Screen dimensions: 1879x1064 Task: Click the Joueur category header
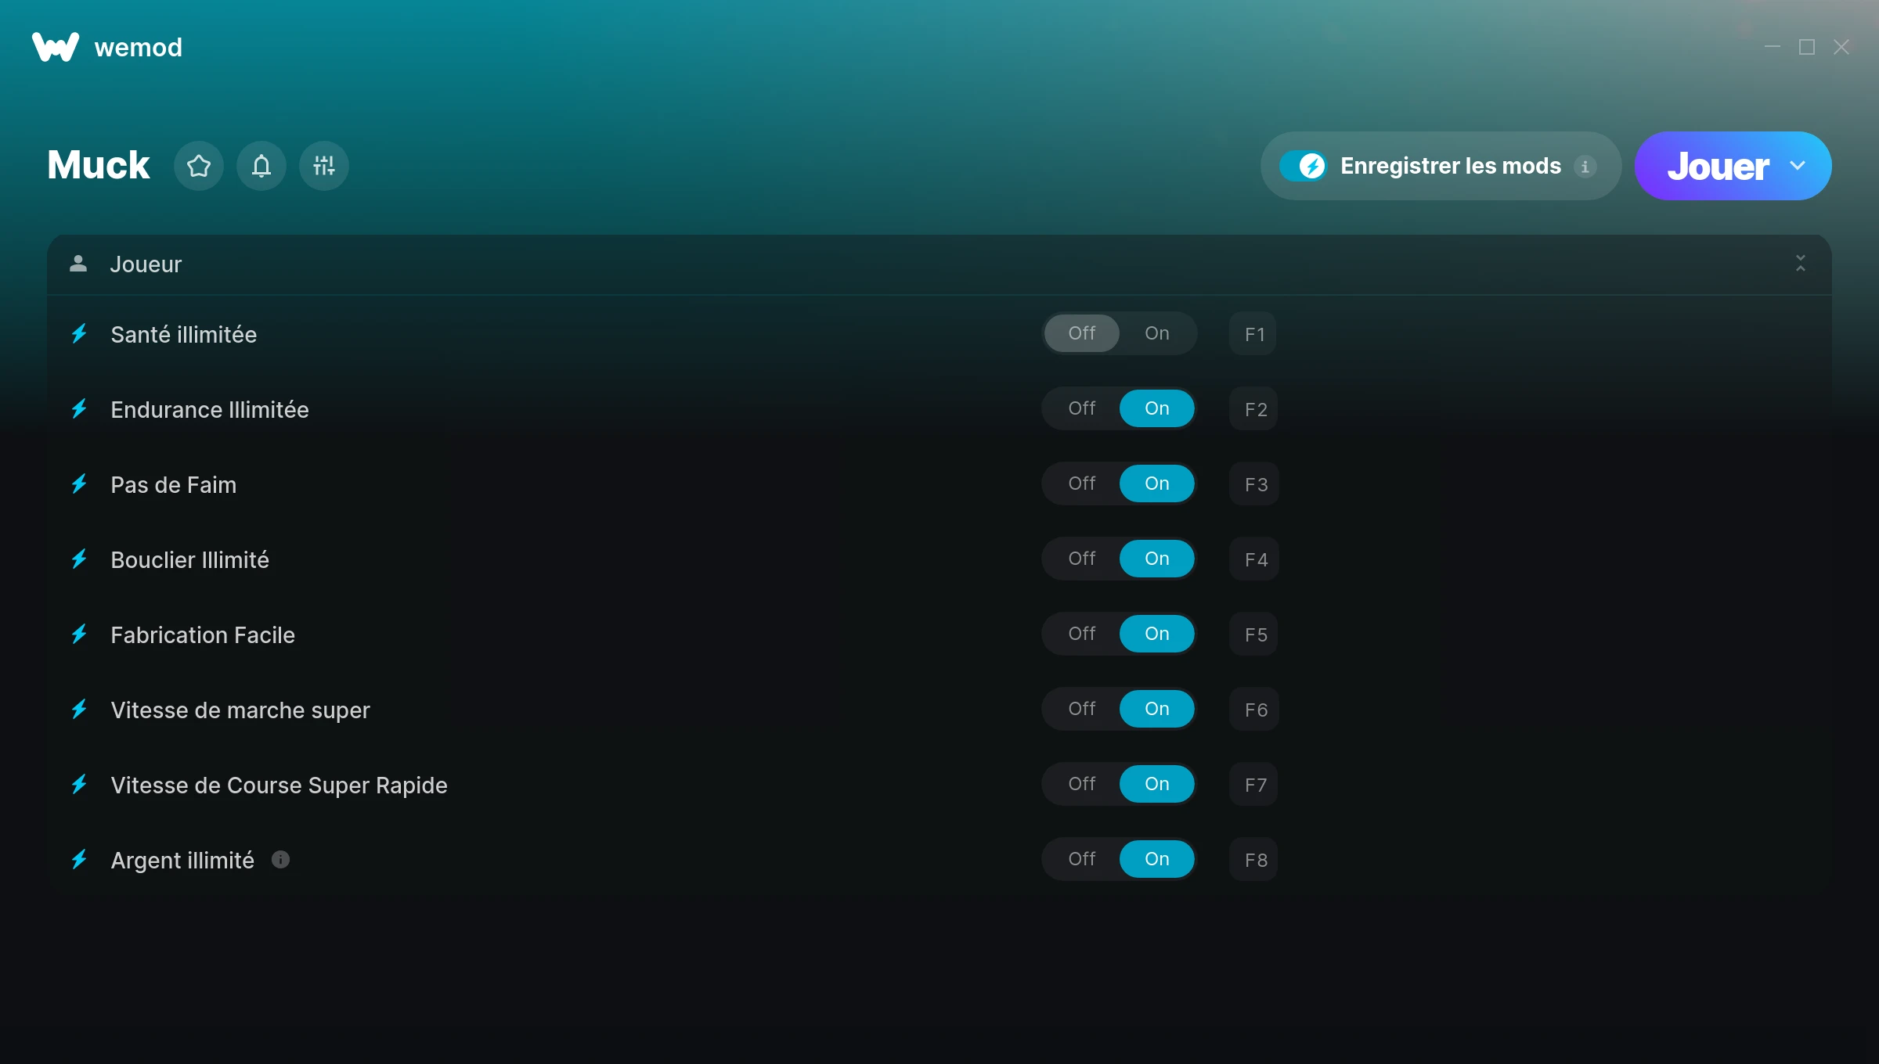146,264
